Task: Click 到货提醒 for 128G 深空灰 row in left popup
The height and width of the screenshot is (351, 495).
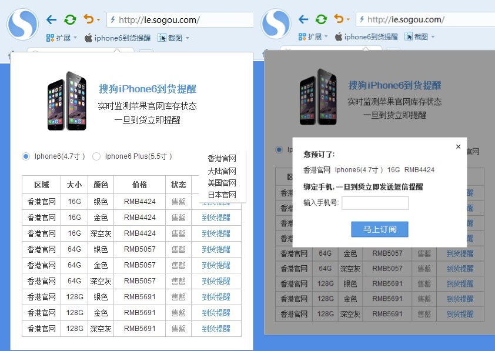Action: click(x=216, y=329)
